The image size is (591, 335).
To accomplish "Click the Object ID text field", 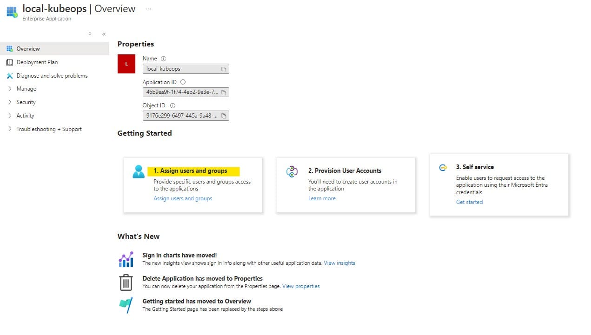I will (186, 116).
